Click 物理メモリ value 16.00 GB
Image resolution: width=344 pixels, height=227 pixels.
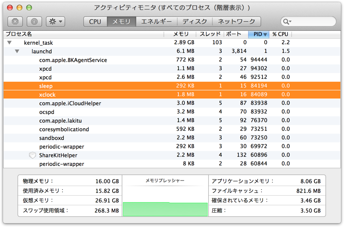[107, 182]
